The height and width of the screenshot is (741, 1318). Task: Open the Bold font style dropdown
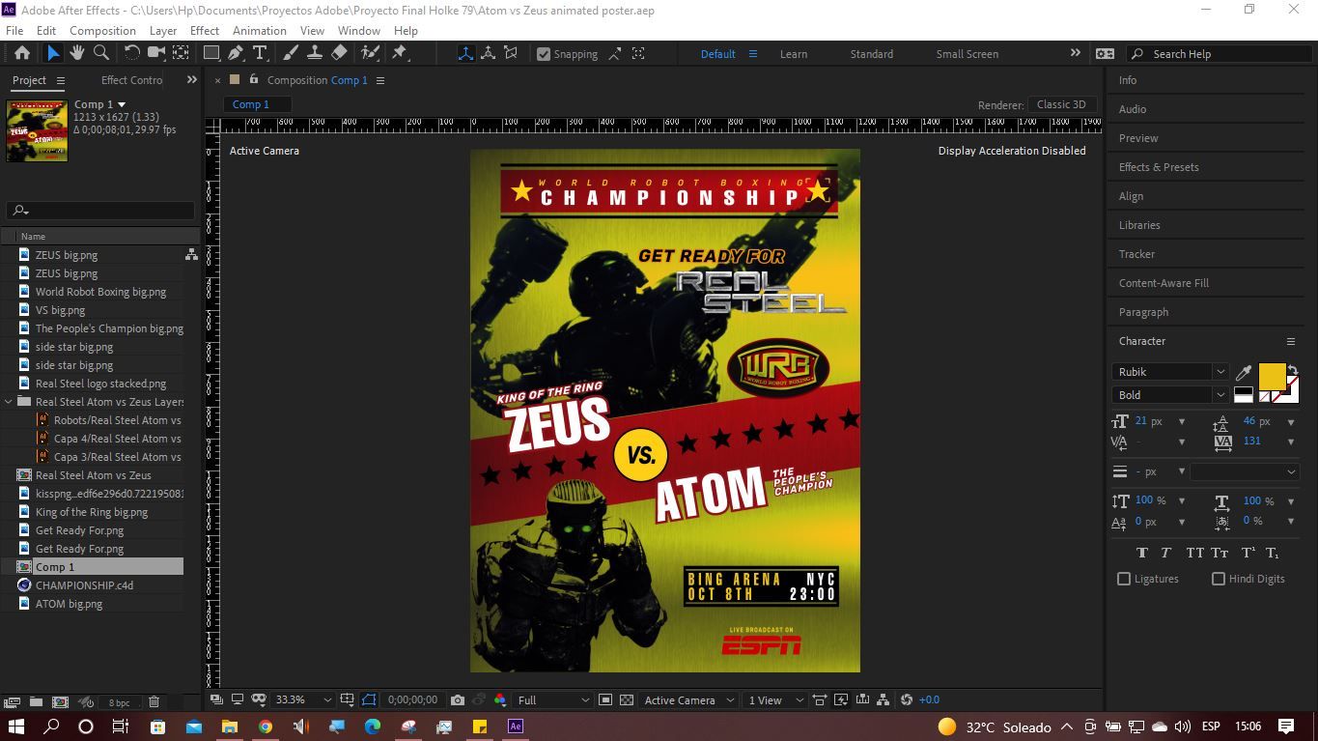(1169, 395)
